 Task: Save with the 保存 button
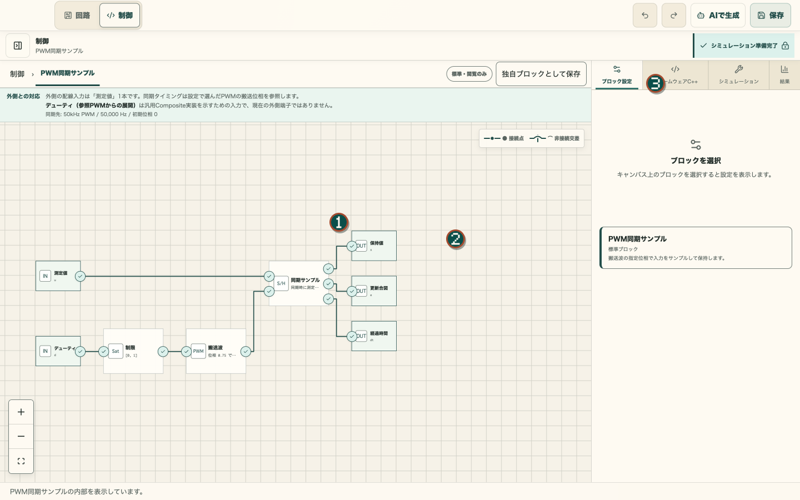click(771, 16)
